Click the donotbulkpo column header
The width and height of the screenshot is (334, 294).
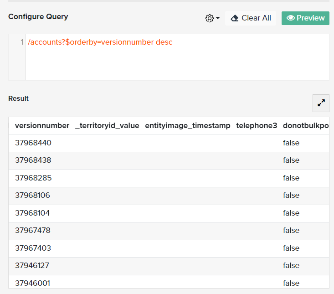pos(306,126)
